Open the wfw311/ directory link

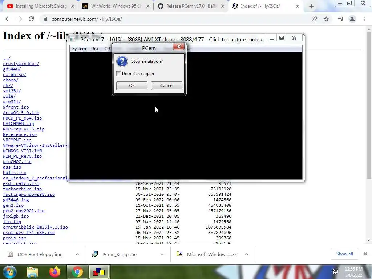[x=12, y=102]
